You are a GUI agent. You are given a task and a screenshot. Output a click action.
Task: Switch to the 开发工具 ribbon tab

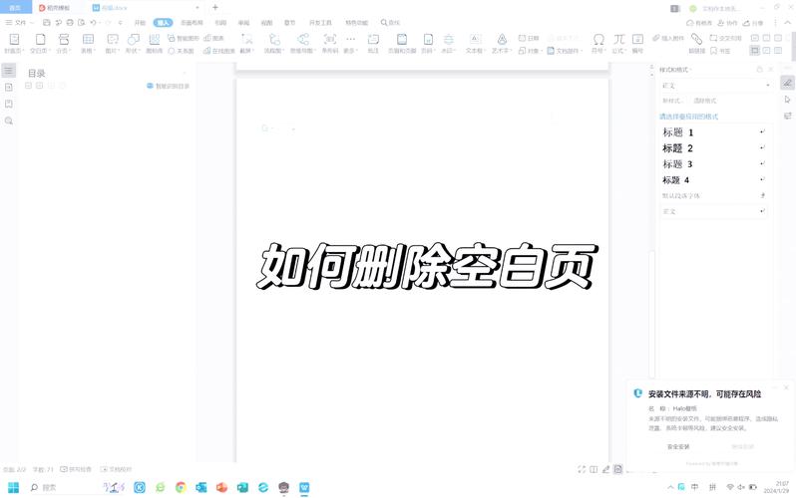(320, 23)
